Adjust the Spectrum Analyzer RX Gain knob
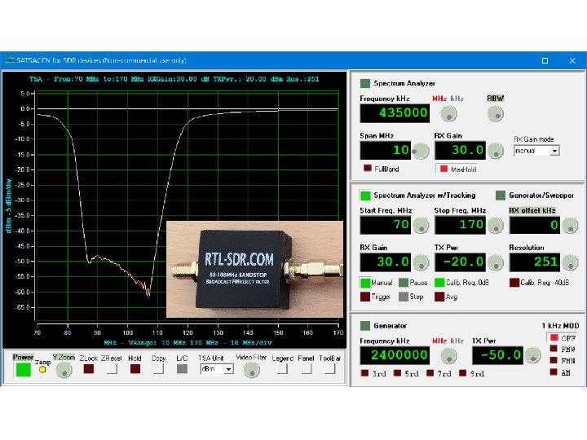This screenshot has height=440, width=587. click(x=496, y=151)
